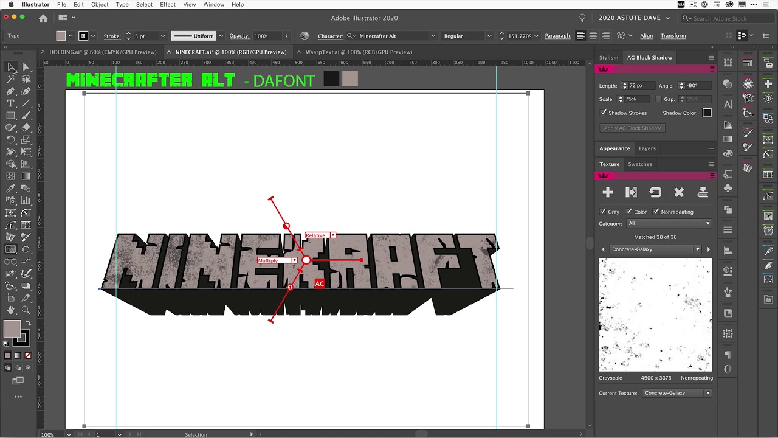Click the Align link in the control bar
Viewport: 778px width, 438px height.
(x=646, y=36)
